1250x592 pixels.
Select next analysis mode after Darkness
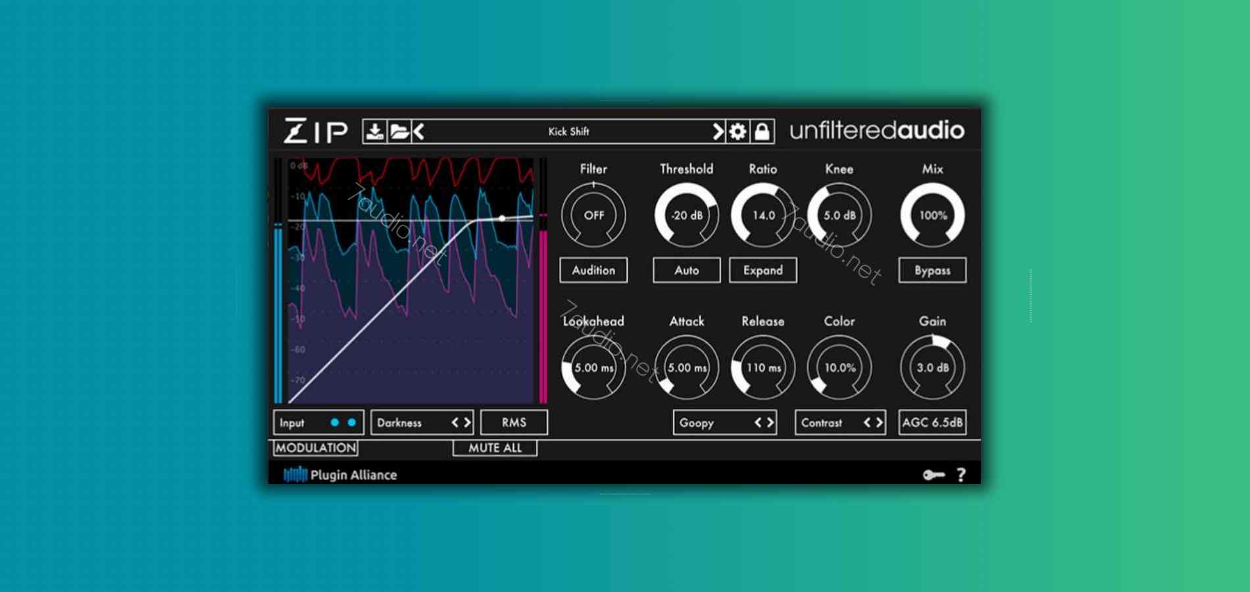pyautogui.click(x=467, y=422)
